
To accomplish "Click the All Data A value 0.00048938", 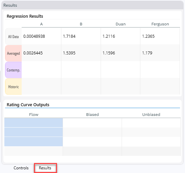I will click(34, 36).
